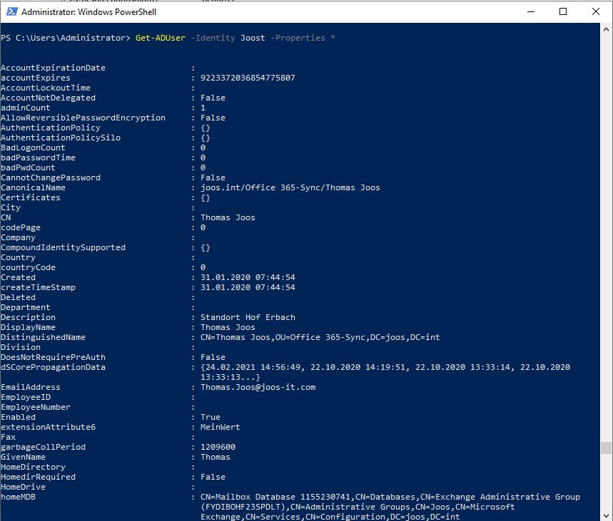Maximize the PowerShell window

[x=563, y=11]
